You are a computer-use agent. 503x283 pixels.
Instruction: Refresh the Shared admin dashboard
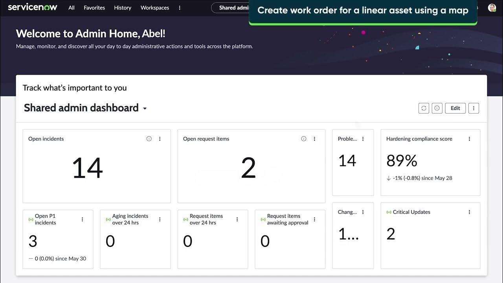click(423, 108)
